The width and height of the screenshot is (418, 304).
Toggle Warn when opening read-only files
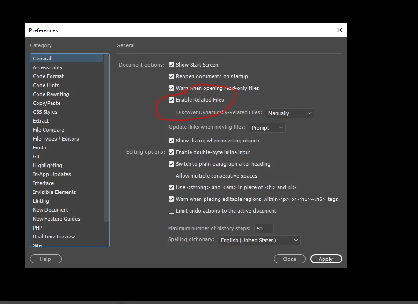[171, 88]
